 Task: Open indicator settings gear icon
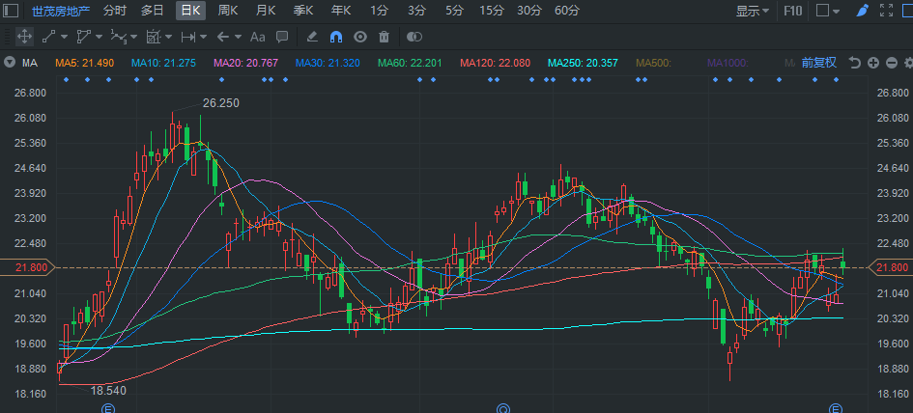coord(908,63)
